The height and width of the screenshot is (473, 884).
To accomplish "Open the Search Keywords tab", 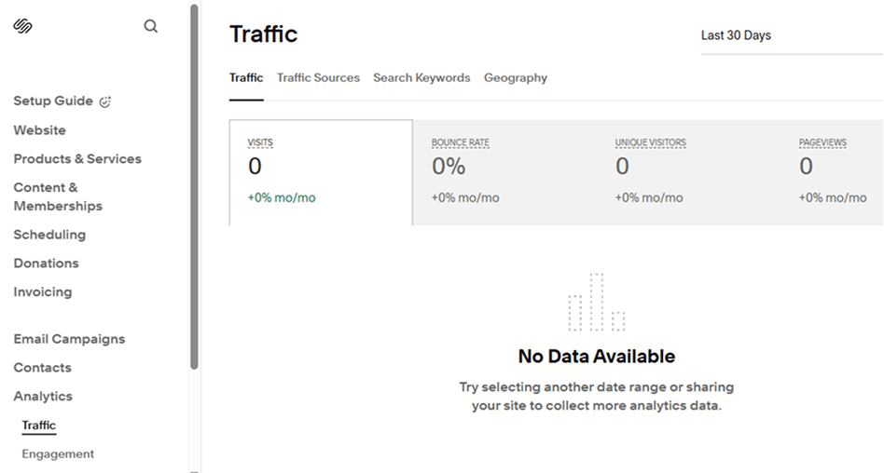I will (421, 77).
